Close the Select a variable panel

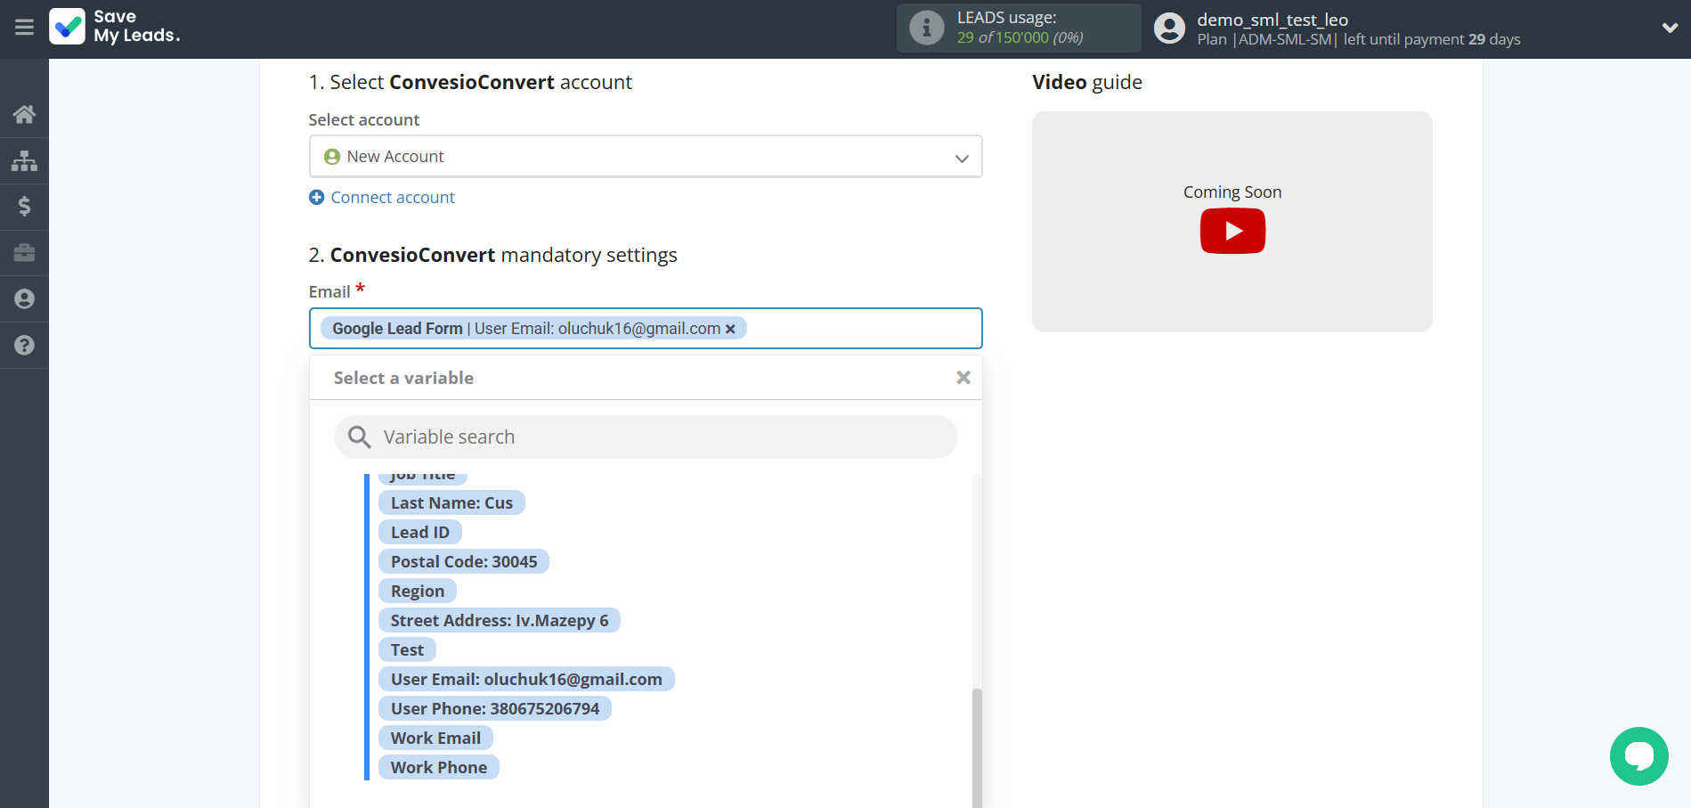(963, 378)
